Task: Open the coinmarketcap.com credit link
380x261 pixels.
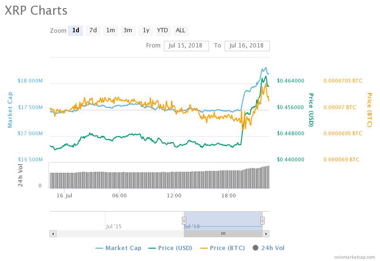Action: pos(354,257)
